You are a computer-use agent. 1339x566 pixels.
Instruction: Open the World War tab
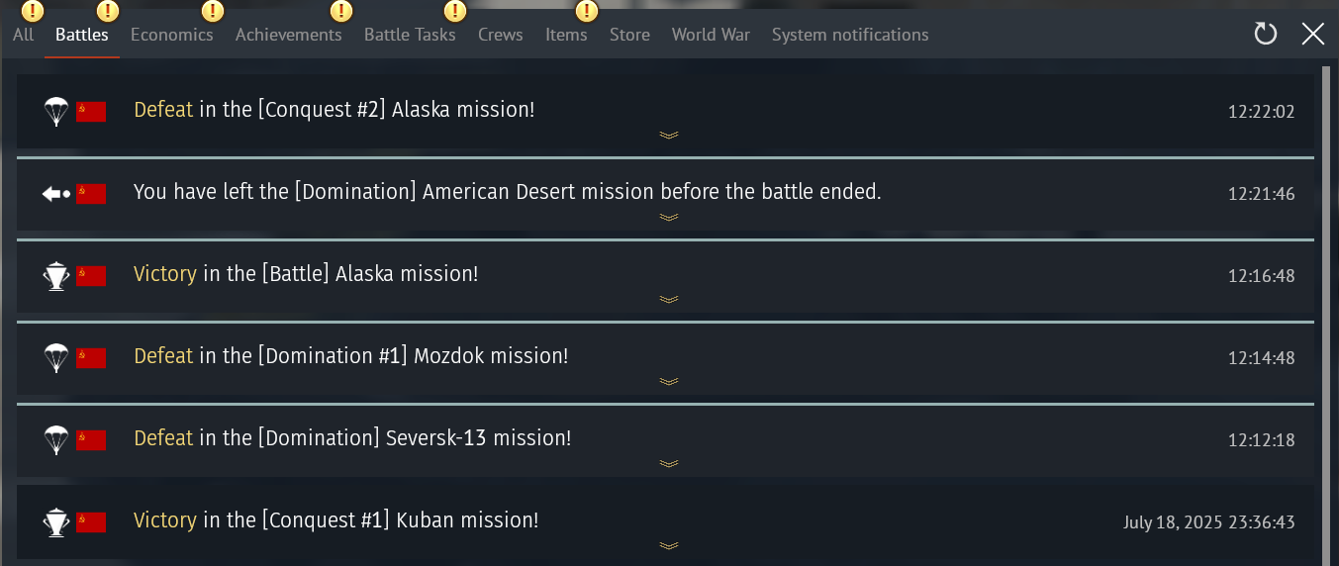tap(711, 35)
